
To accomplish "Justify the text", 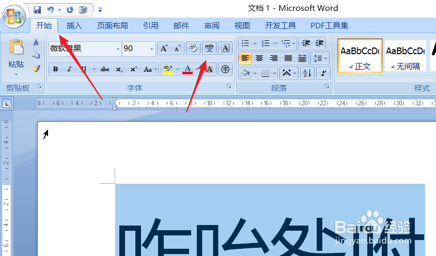I will [x=288, y=58].
